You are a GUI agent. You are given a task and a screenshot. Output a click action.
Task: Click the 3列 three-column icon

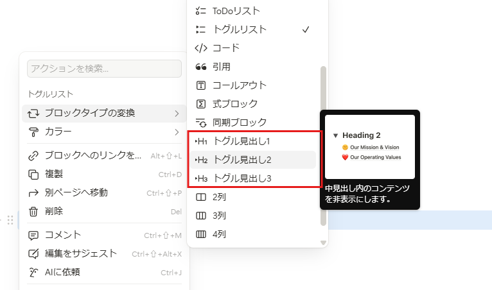pyautogui.click(x=200, y=216)
